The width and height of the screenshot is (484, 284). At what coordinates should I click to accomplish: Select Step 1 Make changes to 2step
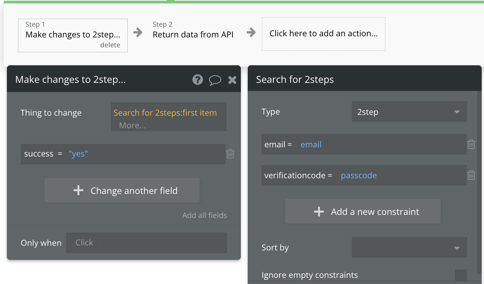73,35
